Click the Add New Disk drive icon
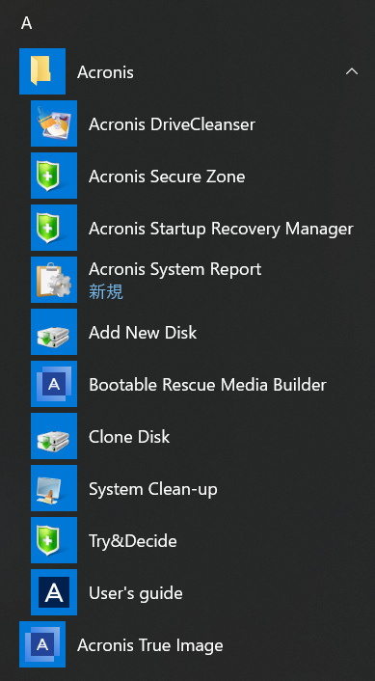375x681 pixels. tap(54, 332)
